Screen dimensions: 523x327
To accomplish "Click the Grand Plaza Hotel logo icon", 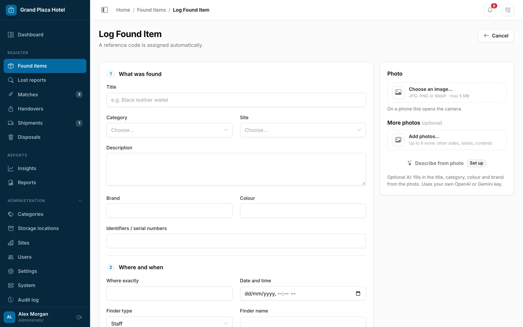I will pyautogui.click(x=11, y=10).
